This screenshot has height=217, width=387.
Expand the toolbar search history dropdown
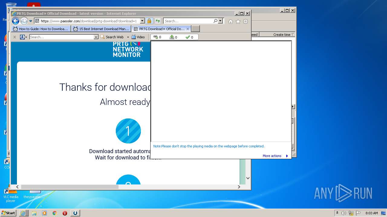(x=96, y=37)
